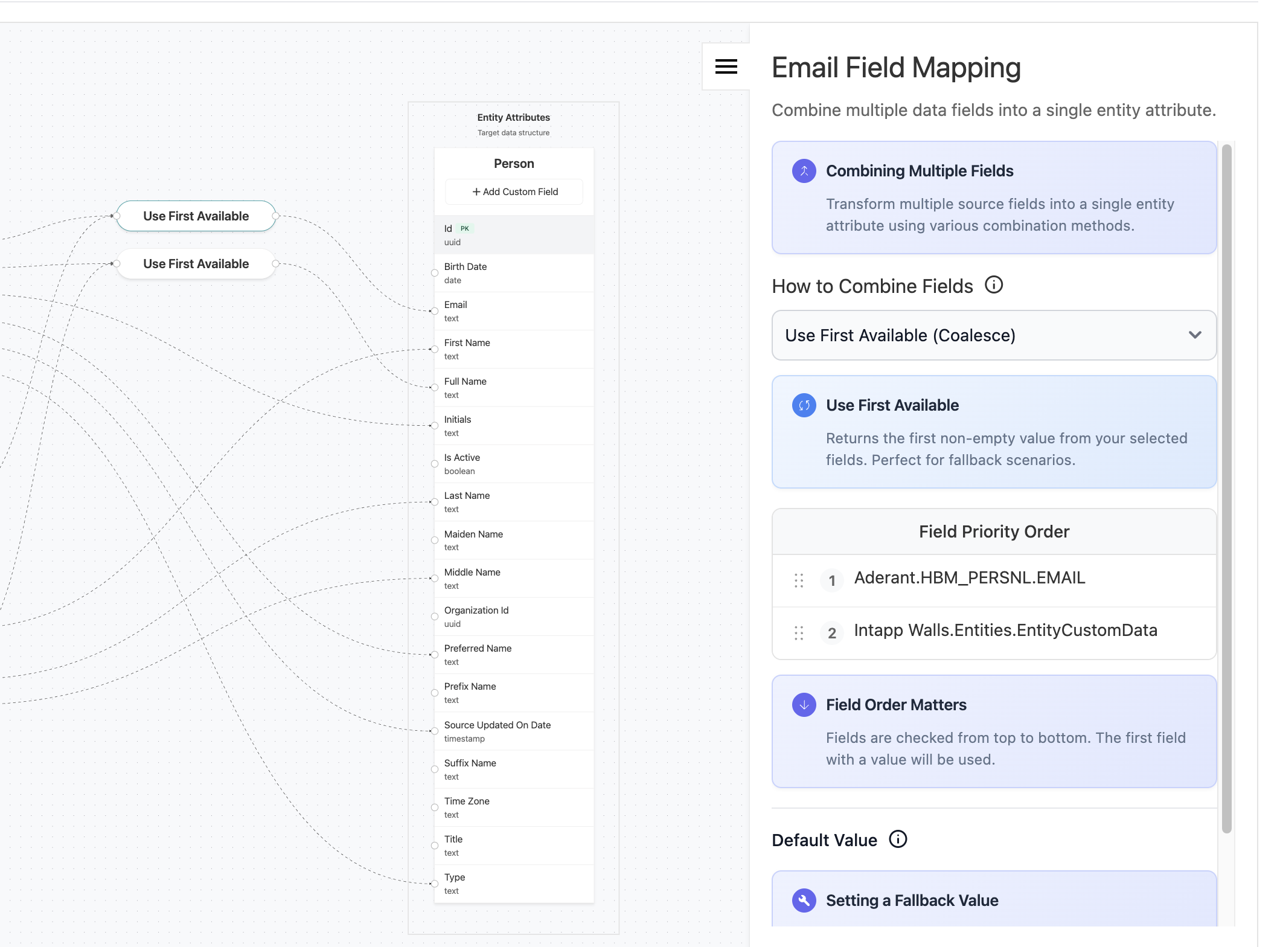Click the drag handle for Intapp Walls.Entities.EntityCustomData

(x=799, y=633)
